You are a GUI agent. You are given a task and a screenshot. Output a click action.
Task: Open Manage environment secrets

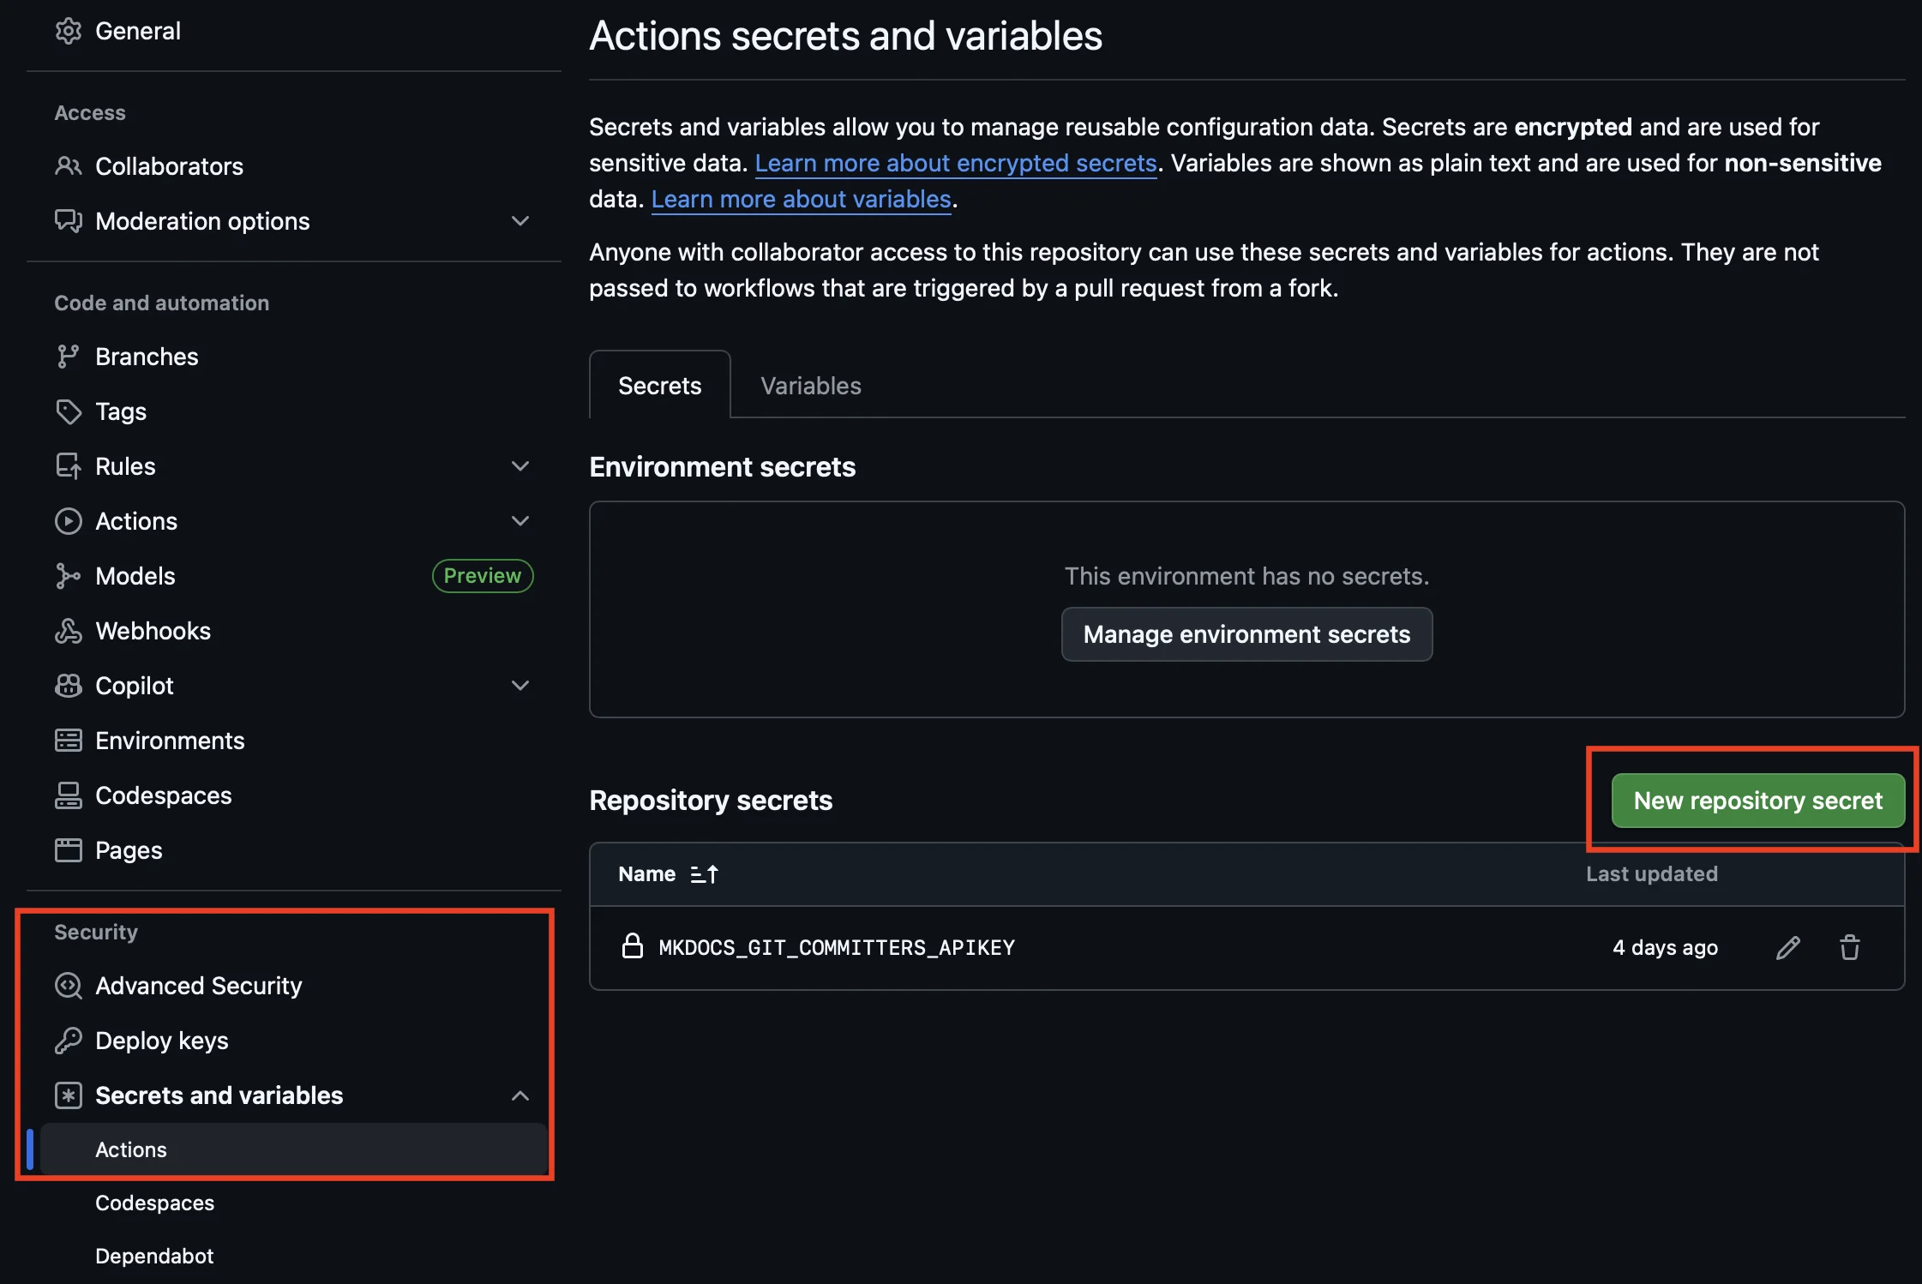pos(1246,634)
